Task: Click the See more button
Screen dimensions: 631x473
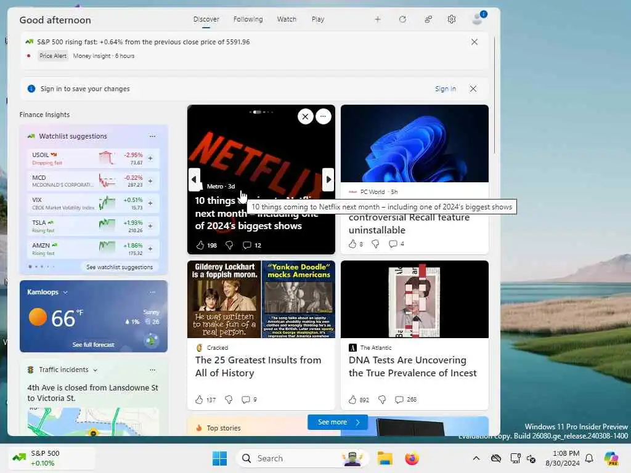Action: point(338,422)
